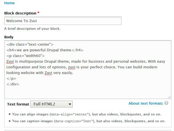The height and width of the screenshot is (131, 174).
Task: Place cursor in the h4 heading line
Action: 45,50
